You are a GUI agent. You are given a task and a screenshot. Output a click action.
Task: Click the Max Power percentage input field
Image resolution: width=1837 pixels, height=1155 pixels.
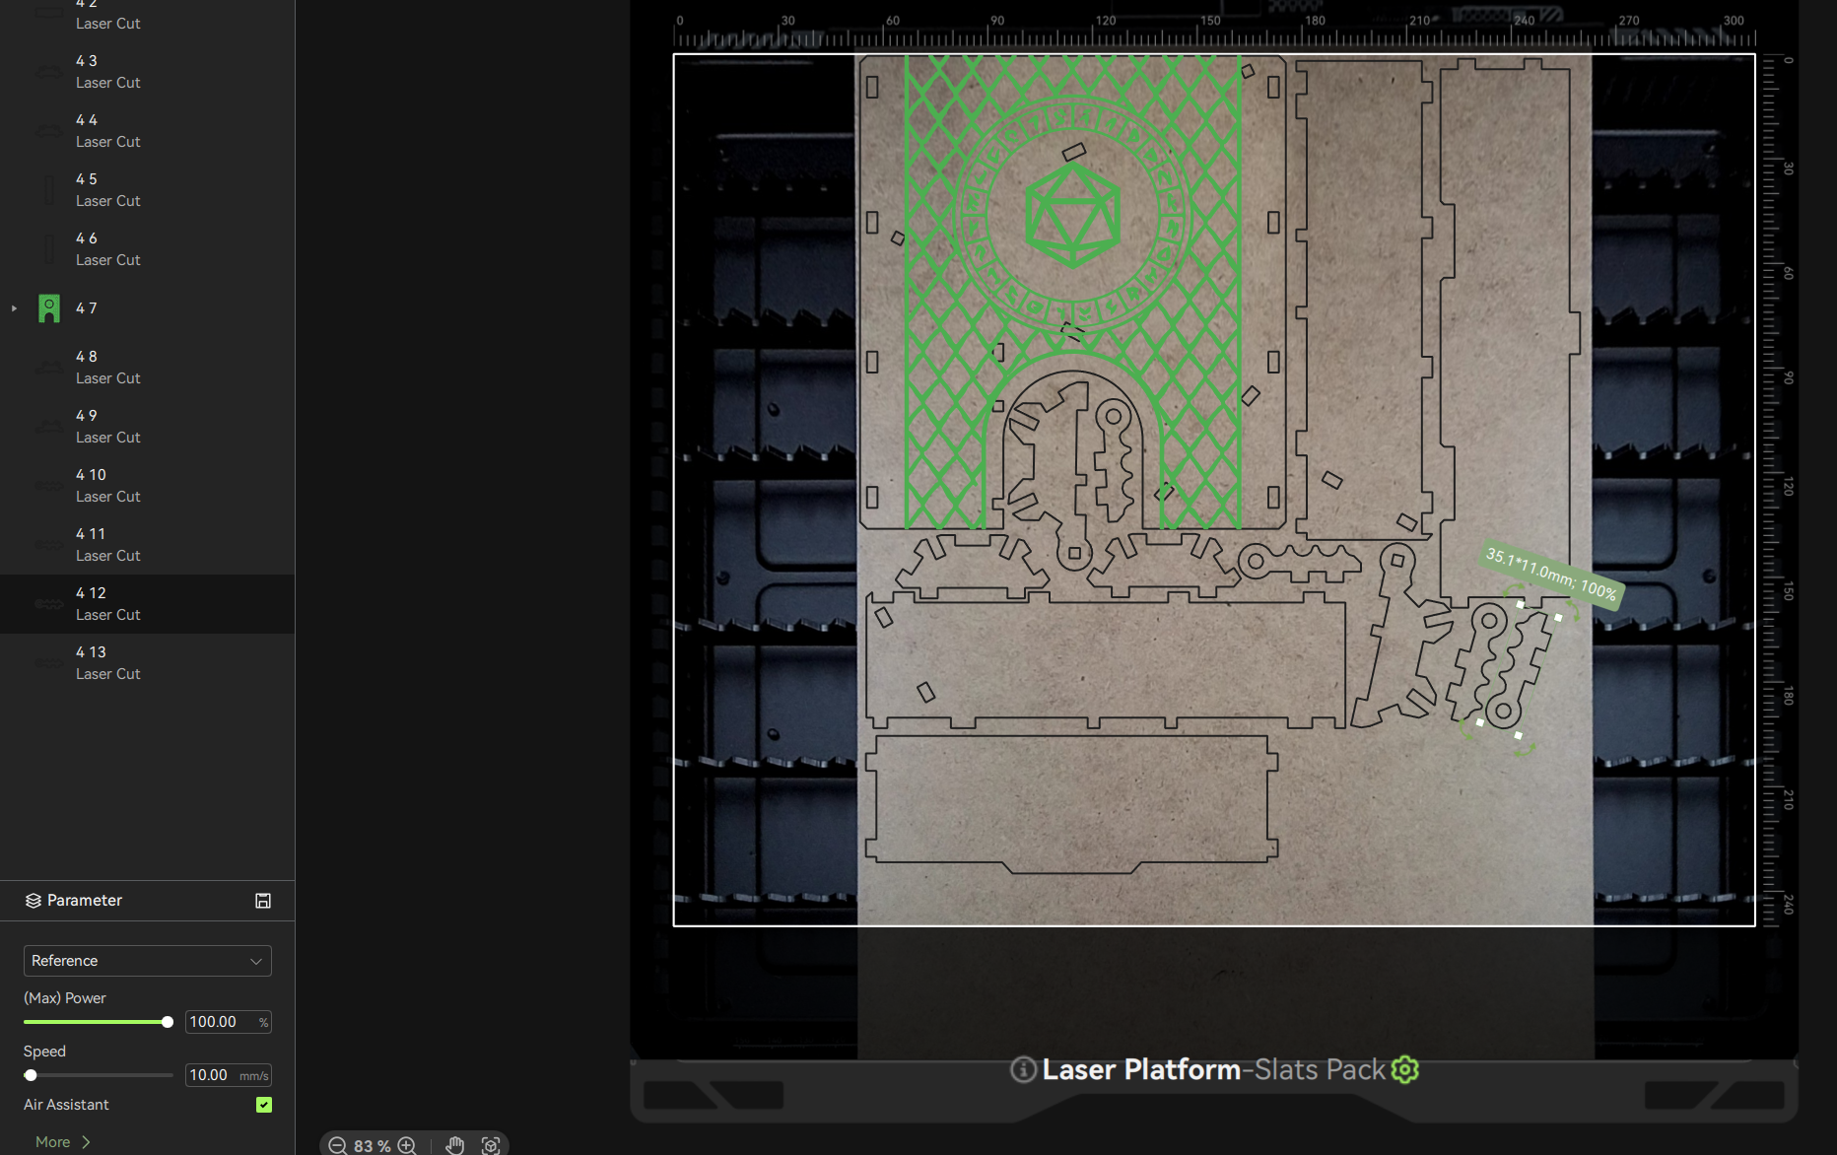219,1022
